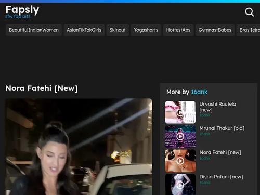
Task: Play the Disha Patani thumbnail video
Action: 180,185
